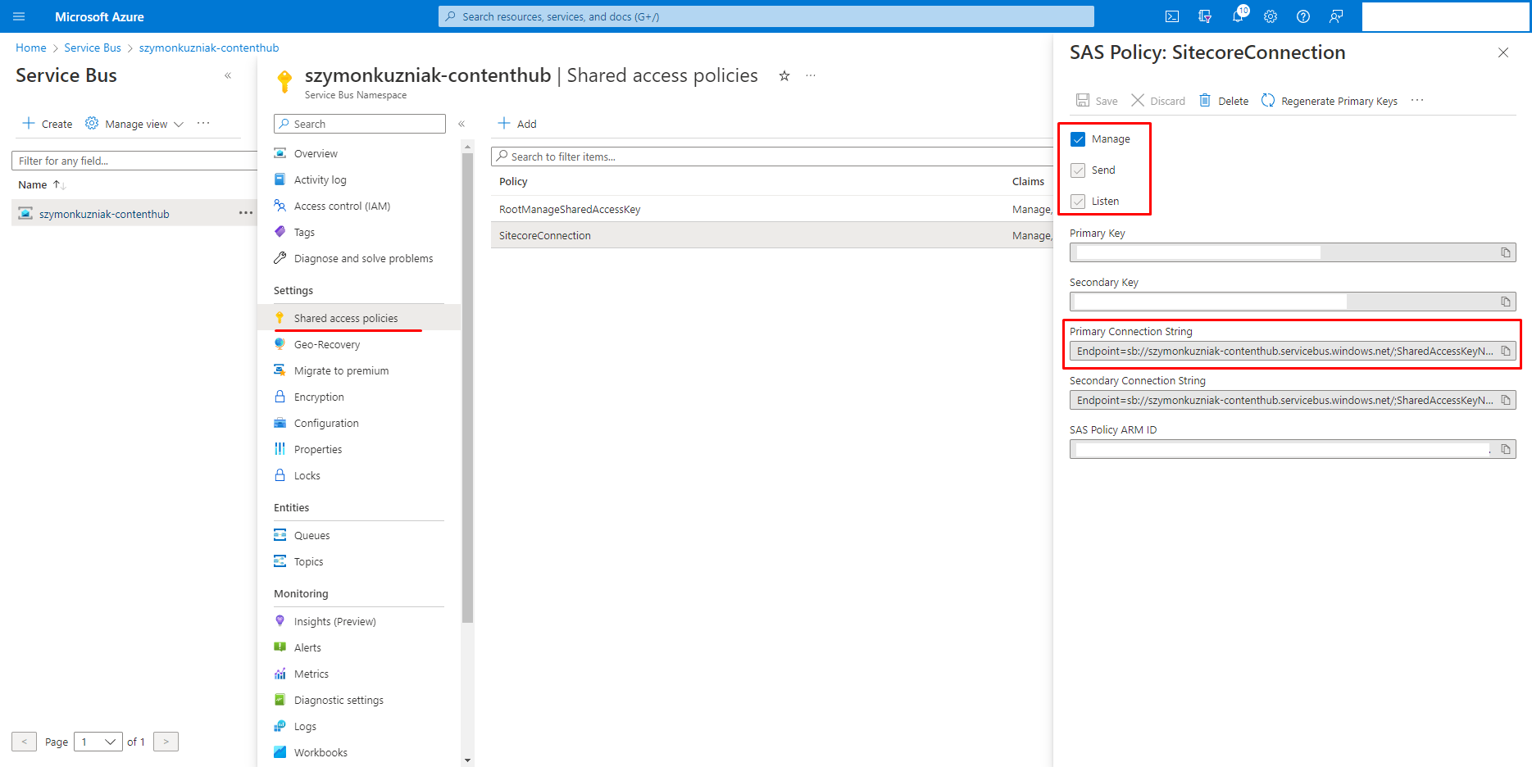Screen dimensions: 1532x767
Task: Go to the previous page of resources
Action: click(25, 742)
